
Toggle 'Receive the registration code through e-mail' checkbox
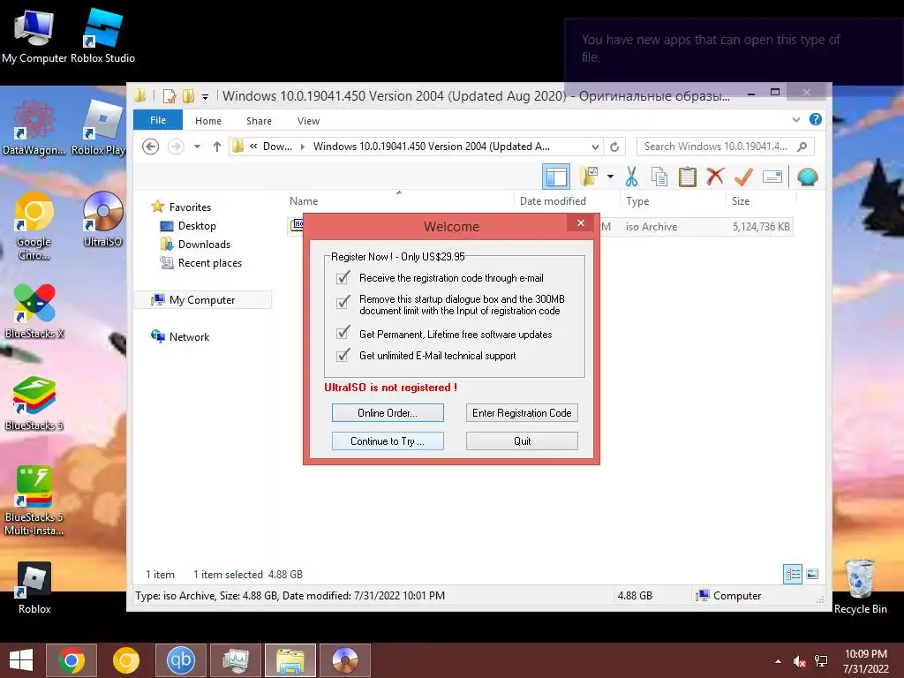(x=343, y=278)
